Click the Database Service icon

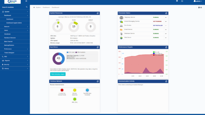121,34
